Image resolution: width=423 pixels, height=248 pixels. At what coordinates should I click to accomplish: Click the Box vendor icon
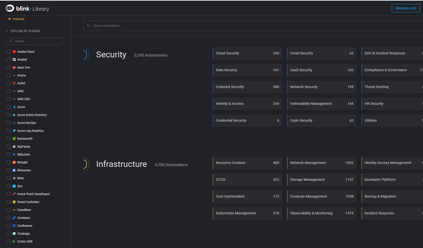click(14, 186)
